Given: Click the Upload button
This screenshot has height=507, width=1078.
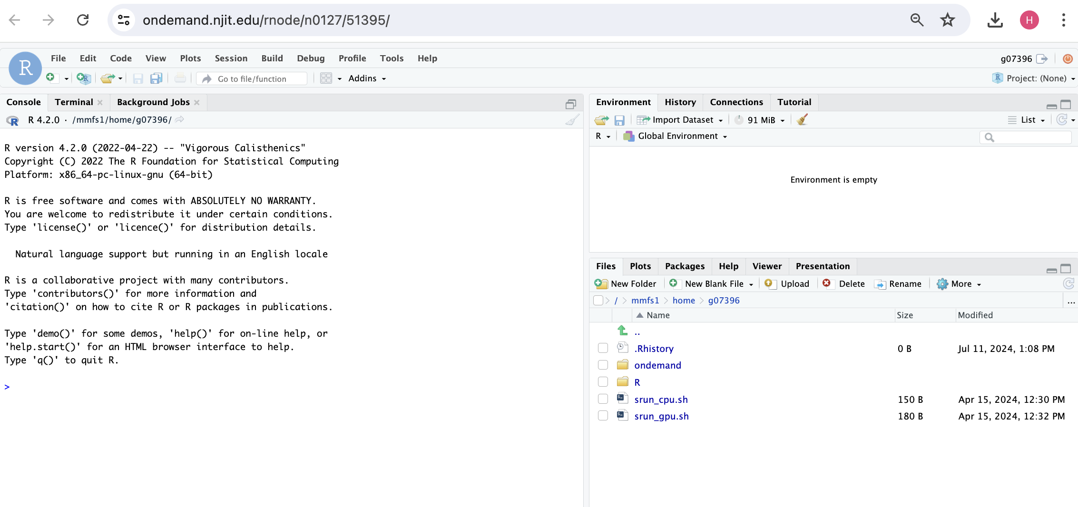Looking at the screenshot, I should pos(787,284).
